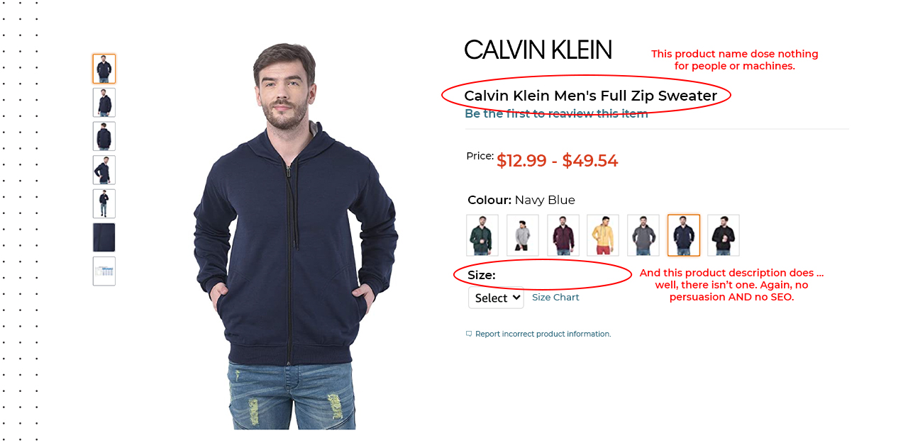Select the navy blue highlighted colour swatch
This screenshot has height=445, width=908.
click(684, 235)
